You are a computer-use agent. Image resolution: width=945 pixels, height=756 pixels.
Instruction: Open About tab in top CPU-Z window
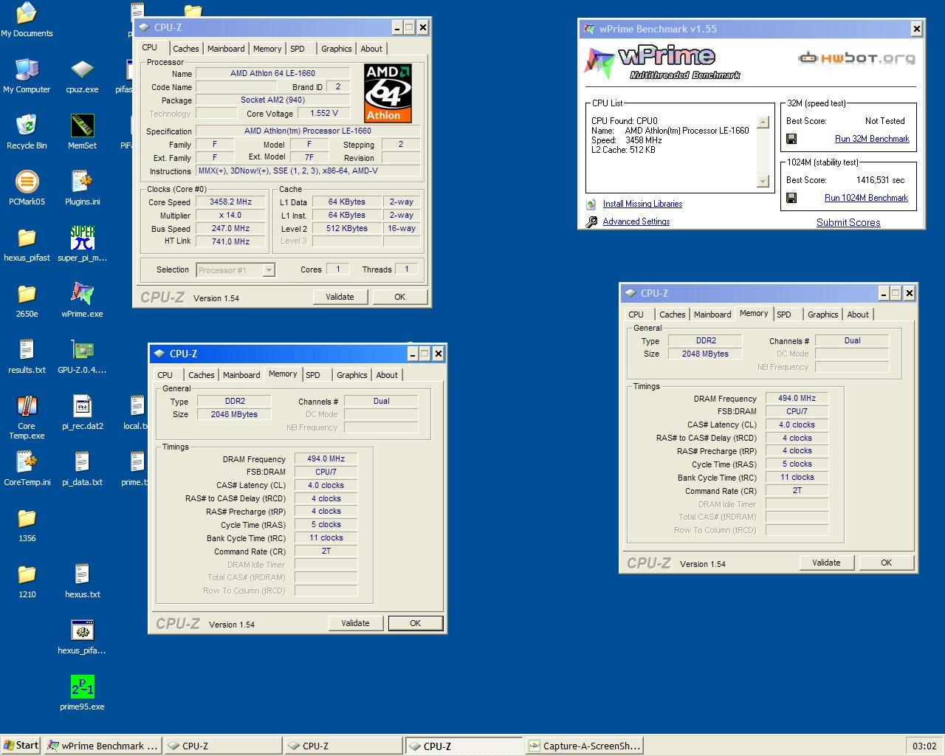[371, 49]
